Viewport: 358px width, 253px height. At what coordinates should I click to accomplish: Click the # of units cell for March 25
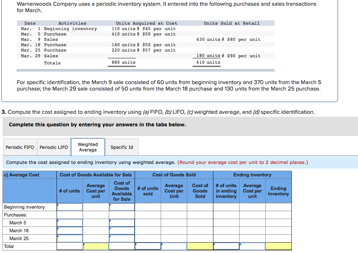coord(70,238)
